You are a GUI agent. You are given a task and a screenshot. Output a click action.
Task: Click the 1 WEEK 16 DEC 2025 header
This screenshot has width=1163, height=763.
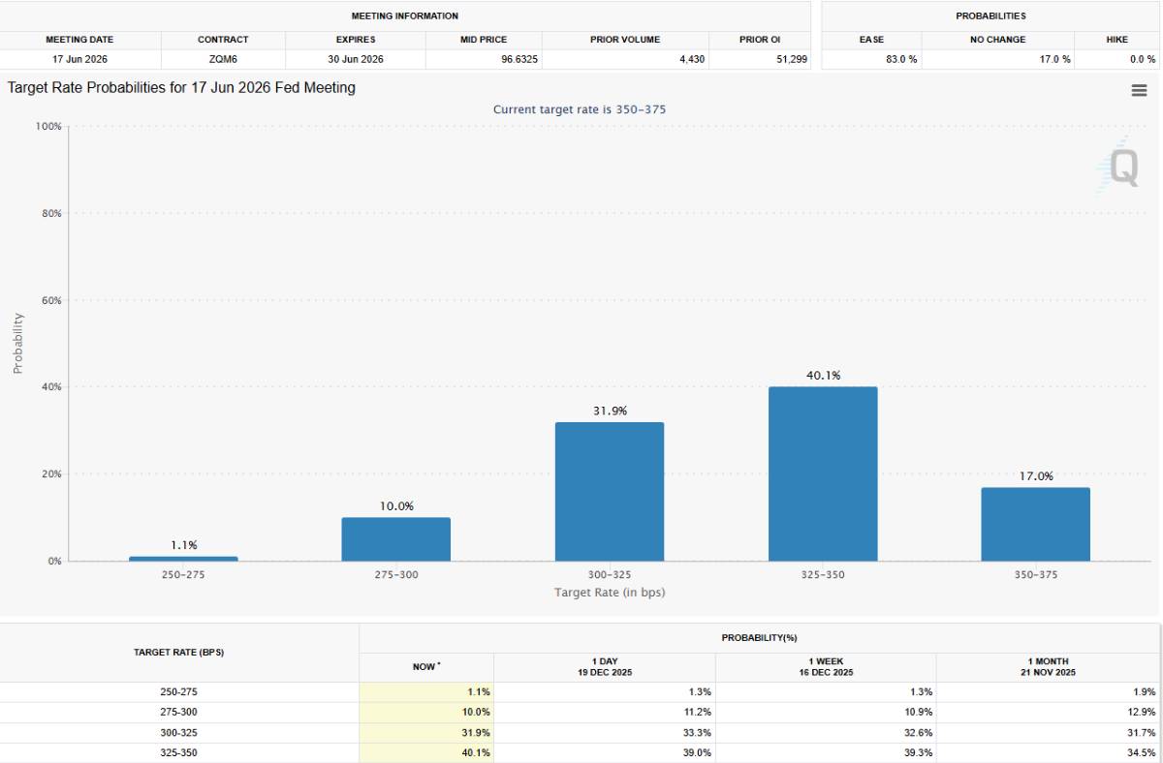point(826,667)
